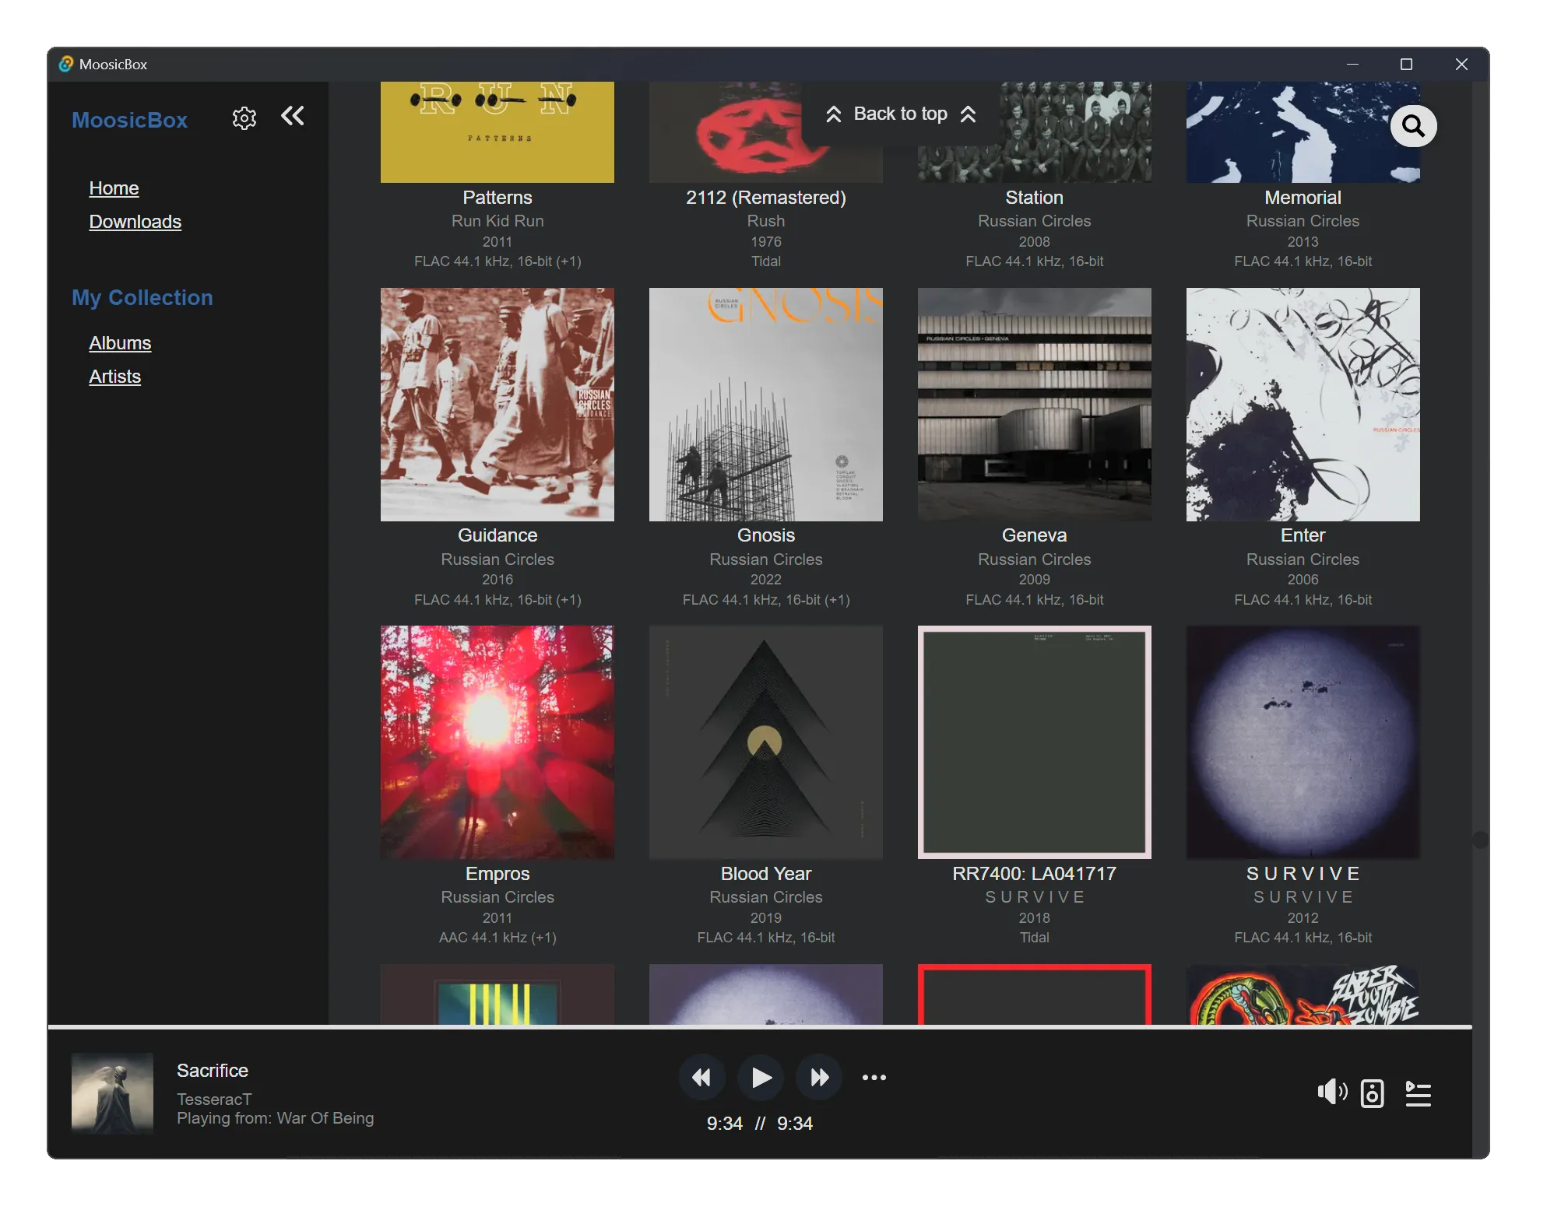Open the Enter album cover
1554x1224 pixels.
click(1303, 405)
